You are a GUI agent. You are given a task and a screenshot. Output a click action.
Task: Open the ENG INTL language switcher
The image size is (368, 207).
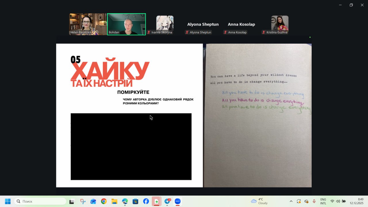323,201
